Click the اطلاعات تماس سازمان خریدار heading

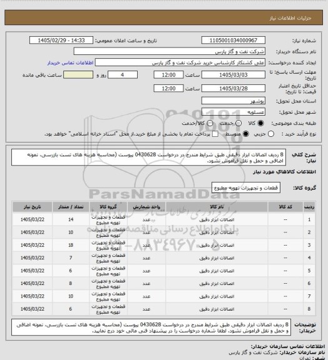(288, 346)
